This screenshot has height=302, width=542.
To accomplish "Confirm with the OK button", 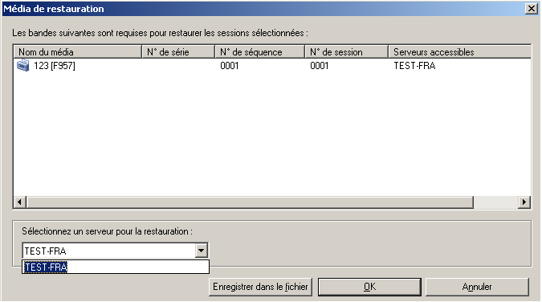I will point(369,287).
